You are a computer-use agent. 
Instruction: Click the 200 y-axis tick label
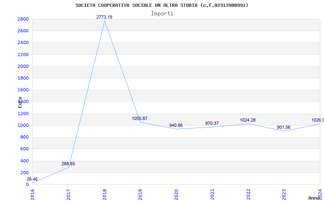24,173
